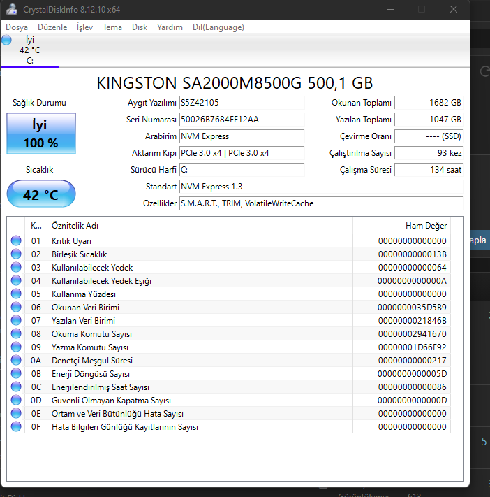Click raw value 00000000000086

click(412, 387)
